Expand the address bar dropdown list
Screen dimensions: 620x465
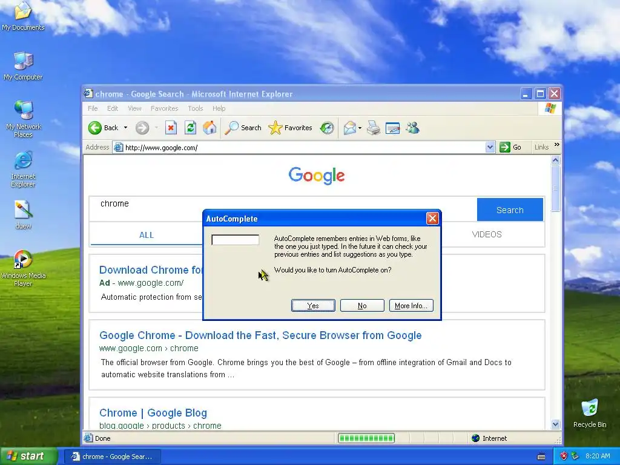click(x=490, y=147)
